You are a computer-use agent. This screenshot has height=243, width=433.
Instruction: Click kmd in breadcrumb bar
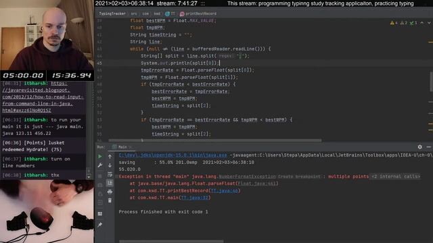point(157,13)
